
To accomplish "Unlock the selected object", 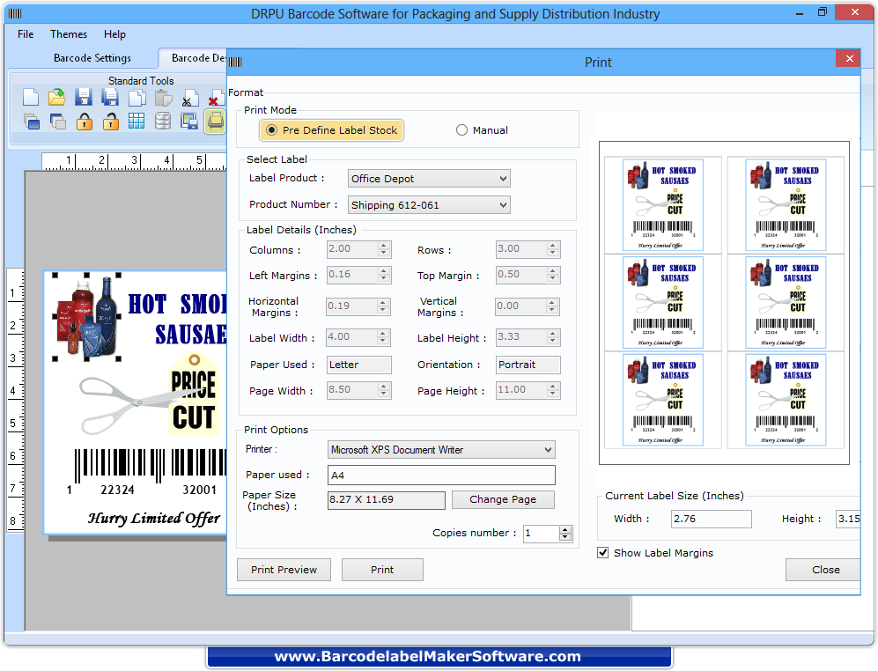I will point(110,122).
